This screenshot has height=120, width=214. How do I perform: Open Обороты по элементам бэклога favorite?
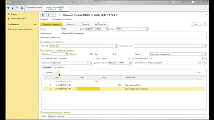pyautogui.click(x=20, y=29)
